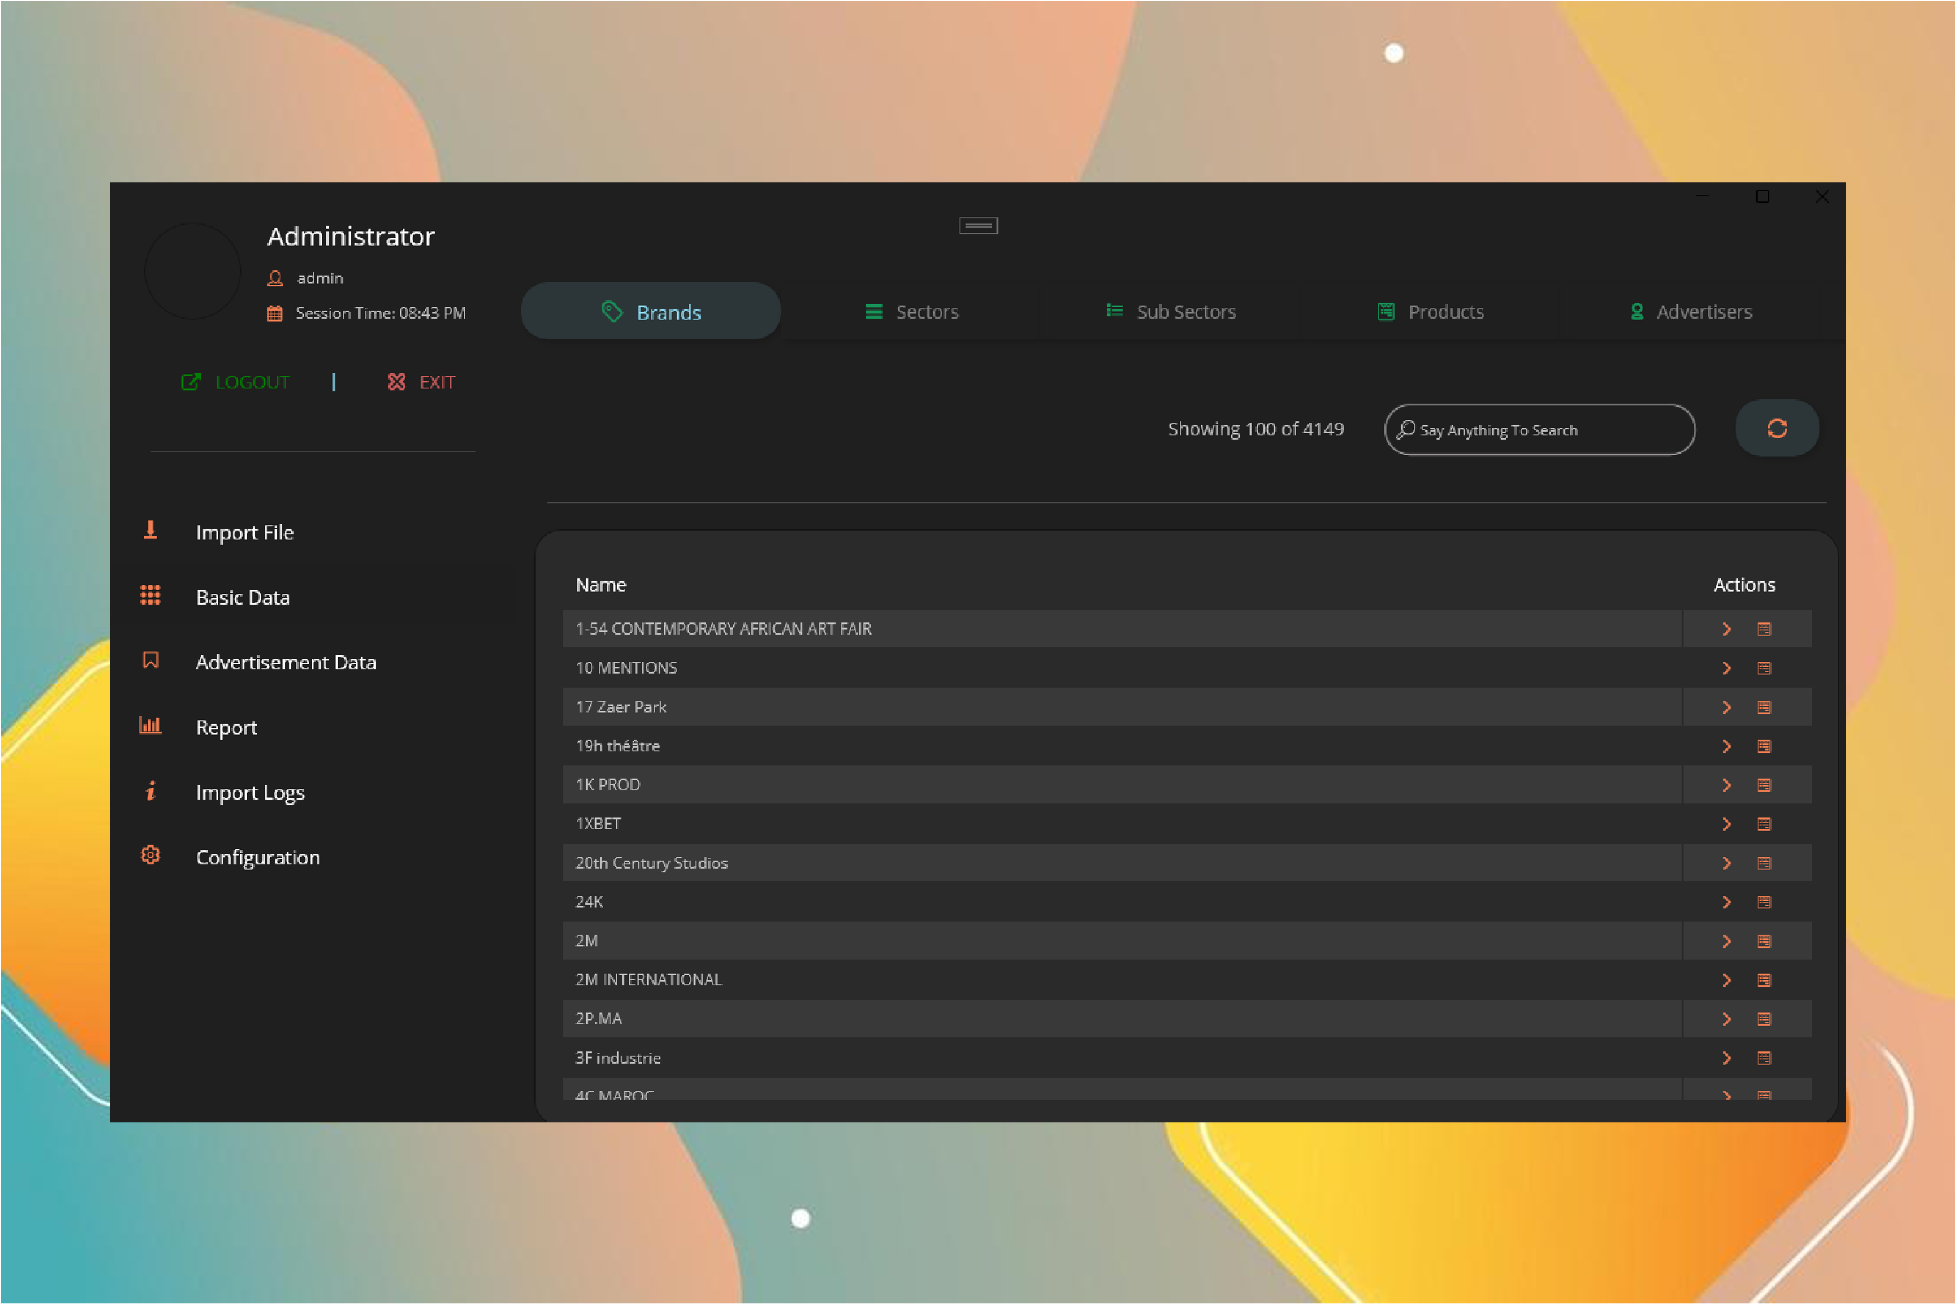Click the Name column header

pyautogui.click(x=600, y=585)
